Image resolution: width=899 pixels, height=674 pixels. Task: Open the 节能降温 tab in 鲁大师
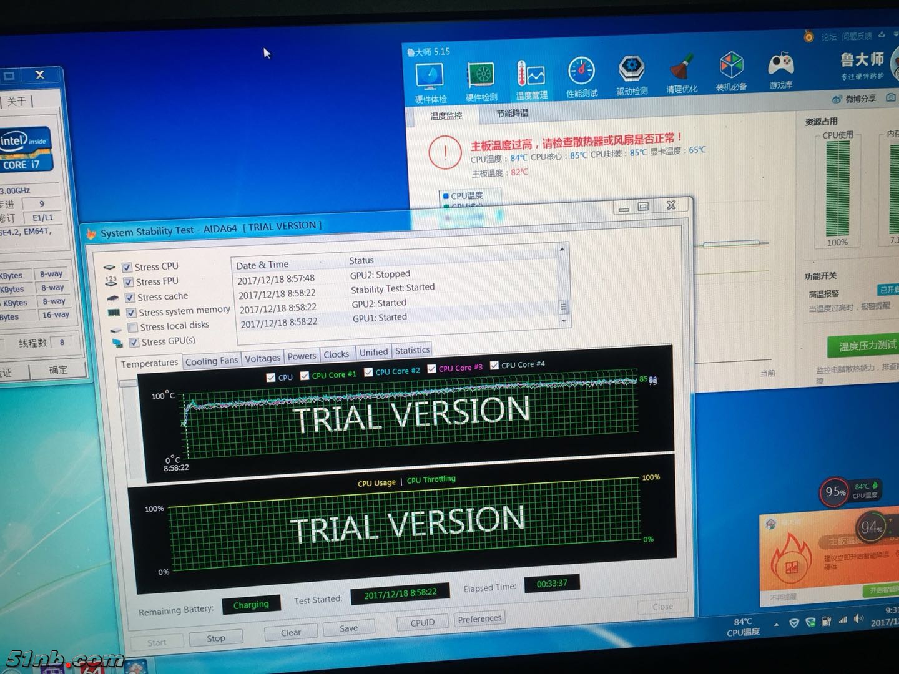click(x=512, y=113)
